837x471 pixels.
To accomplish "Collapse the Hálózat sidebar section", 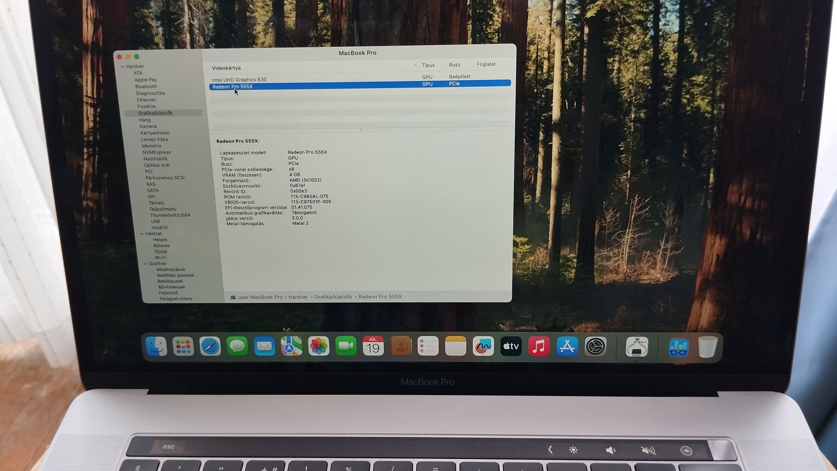I will 142,234.
